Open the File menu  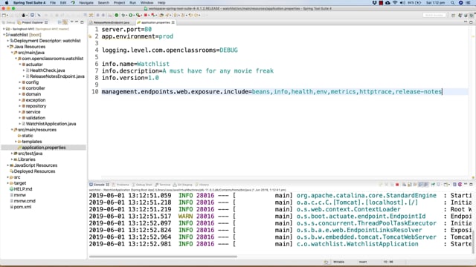[x=53, y=3]
